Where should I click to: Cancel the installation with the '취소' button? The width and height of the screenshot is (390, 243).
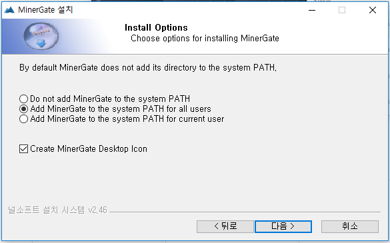coord(350,226)
